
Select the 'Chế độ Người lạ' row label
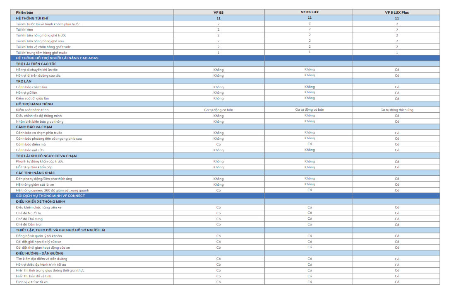pos(29,213)
